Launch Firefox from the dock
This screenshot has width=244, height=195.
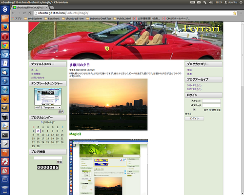click(5, 27)
